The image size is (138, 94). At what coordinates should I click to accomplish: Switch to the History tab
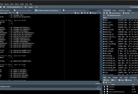(x=114, y=10)
